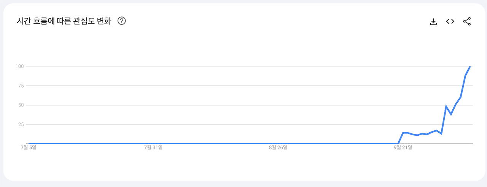487x187 pixels.
Task: Click the '시간 흐름에 따른 관심도 변화' title
Action: 64,21
